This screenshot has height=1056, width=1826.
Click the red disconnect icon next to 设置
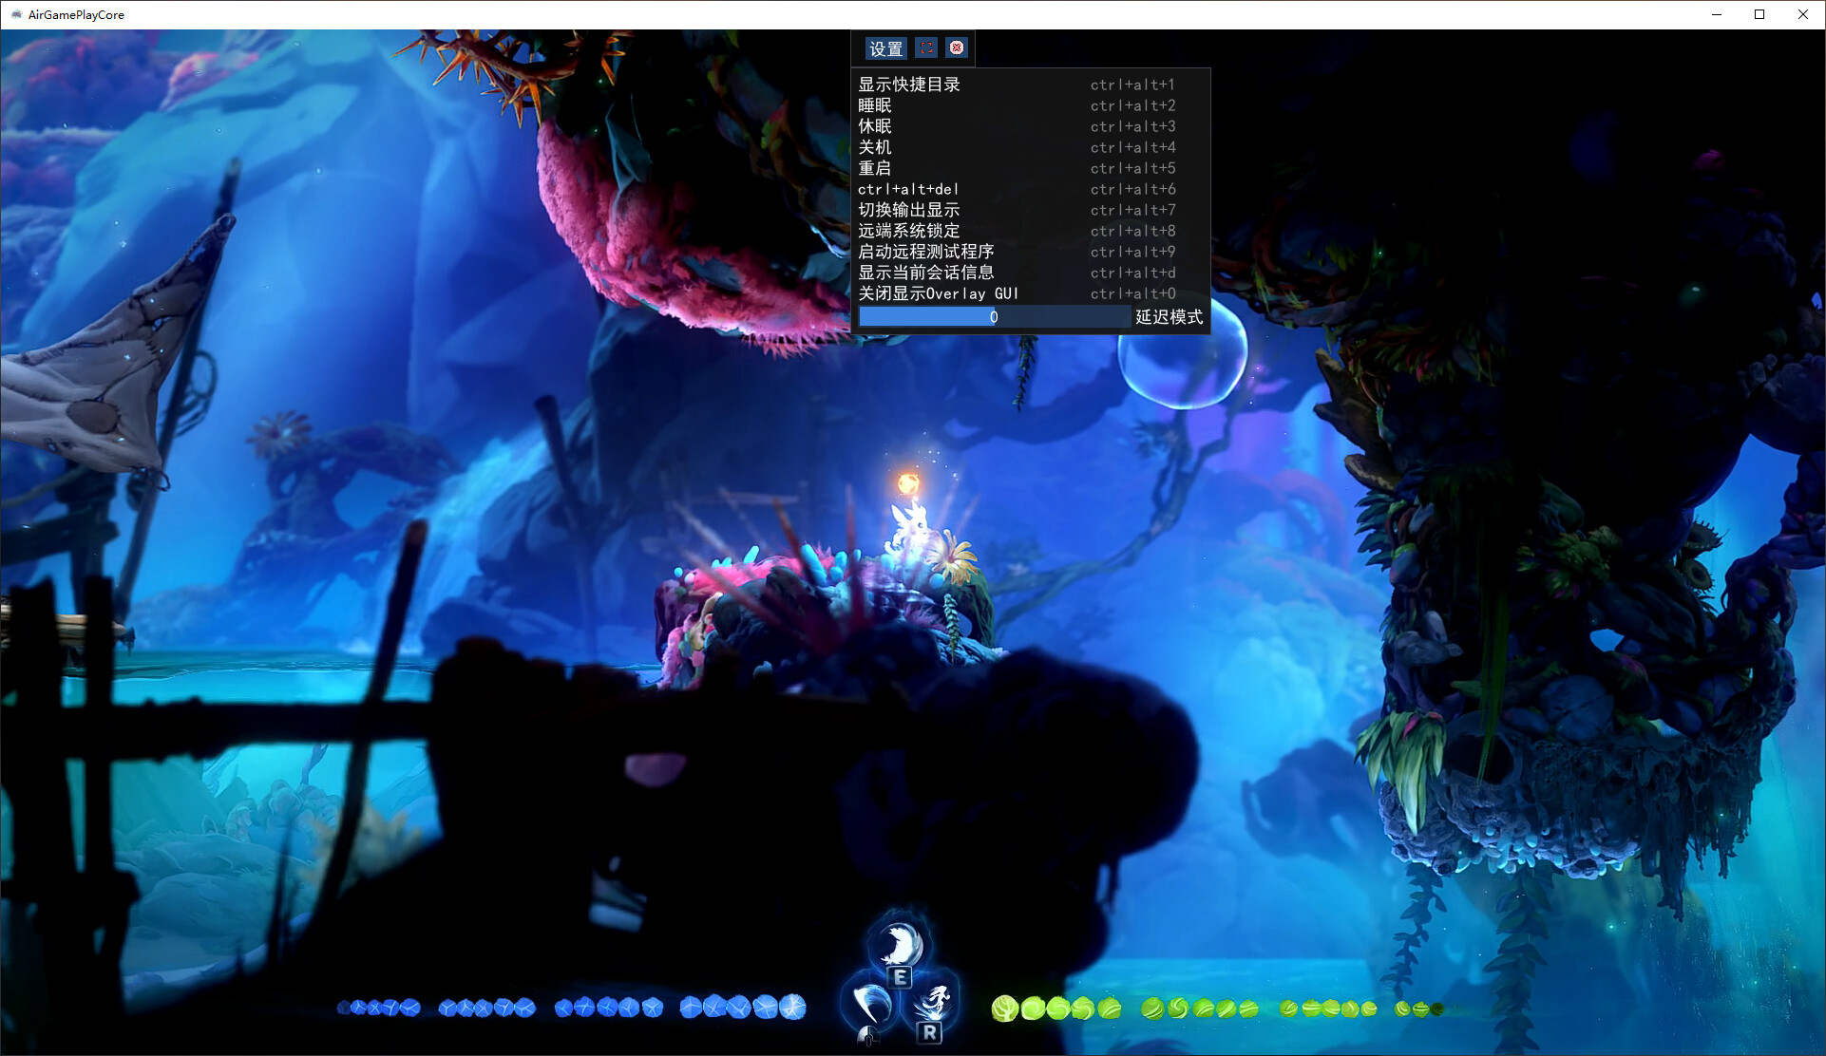tap(957, 47)
